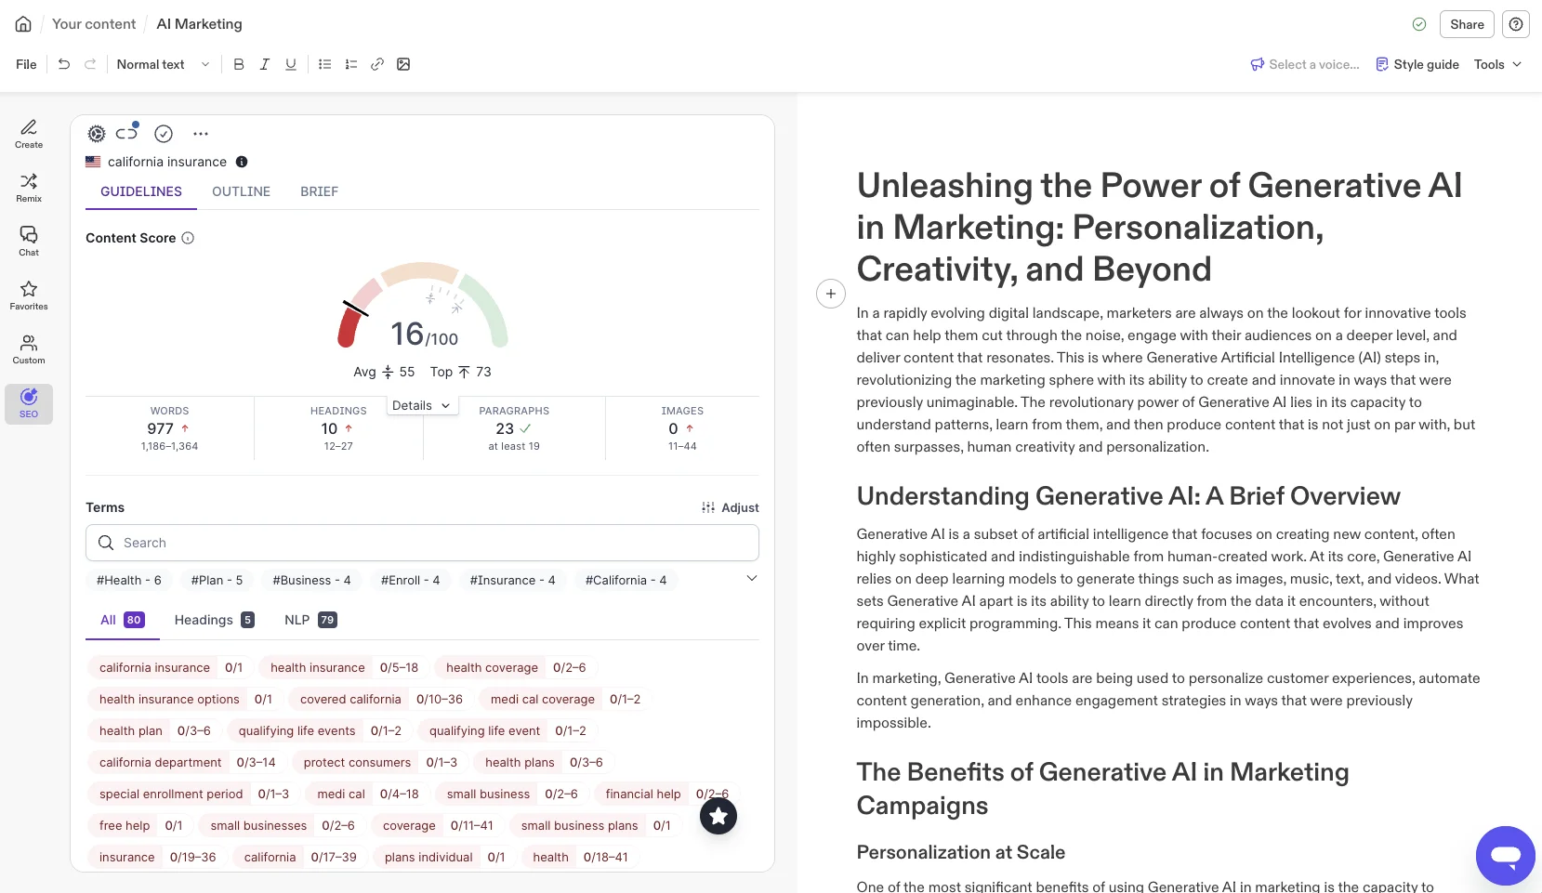Image resolution: width=1542 pixels, height=893 pixels.
Task: Expand the terms filter chevron
Action: pyautogui.click(x=751, y=578)
